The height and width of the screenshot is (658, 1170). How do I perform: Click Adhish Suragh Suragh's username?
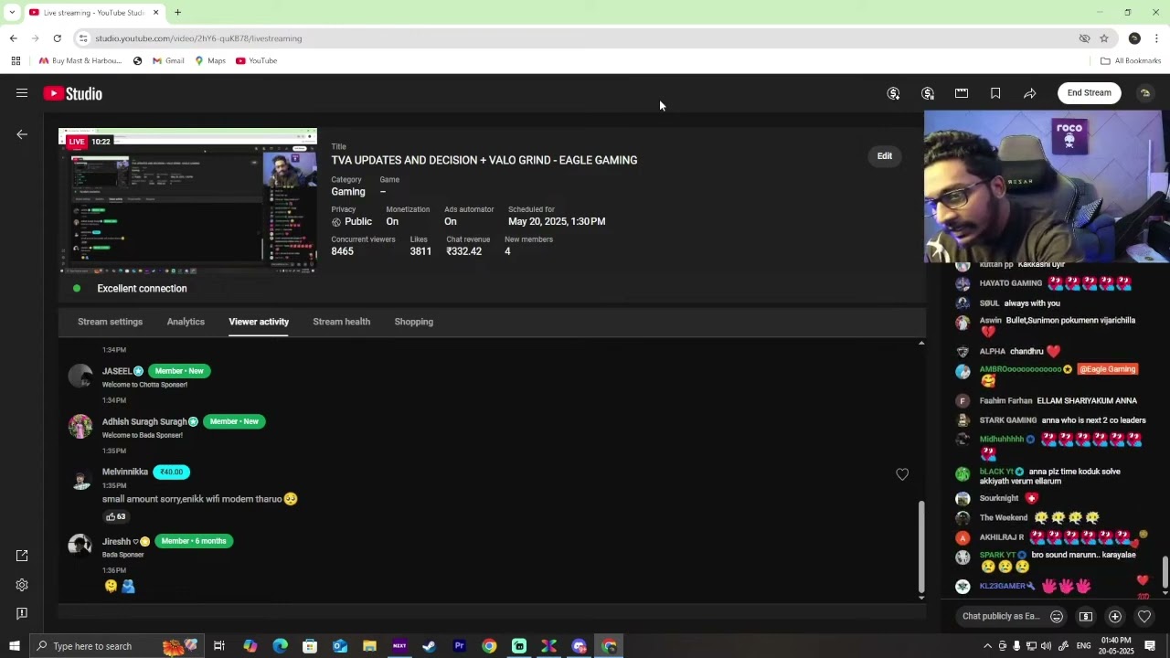point(144,421)
